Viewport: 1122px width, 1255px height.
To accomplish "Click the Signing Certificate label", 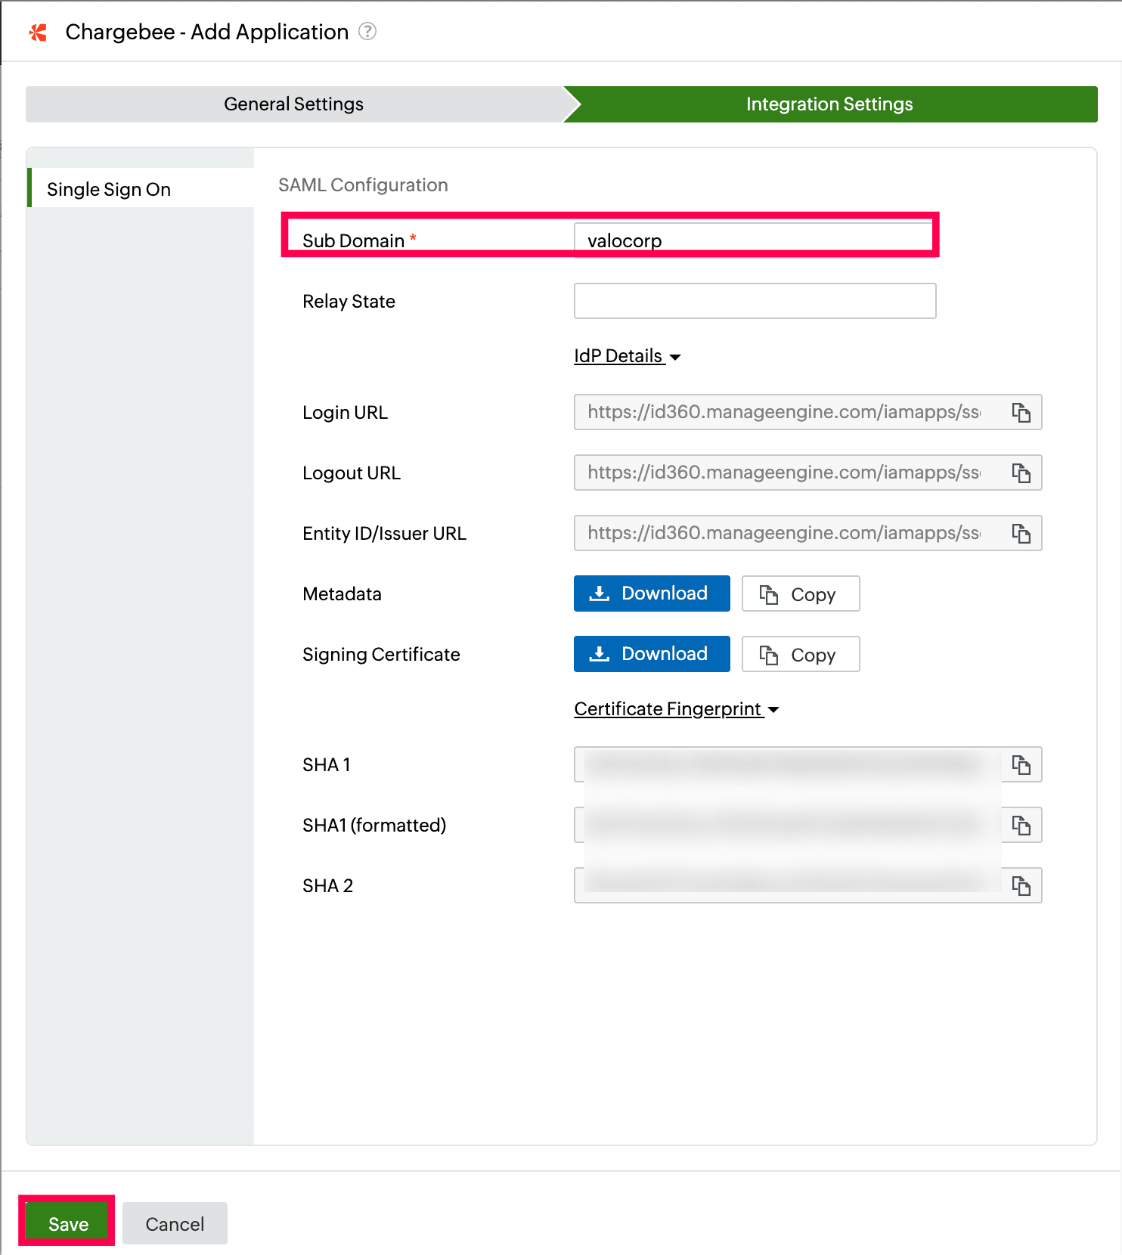I will [381, 654].
